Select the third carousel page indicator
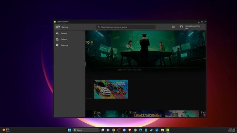The width and height of the screenshot is (237, 133). point(130,70)
